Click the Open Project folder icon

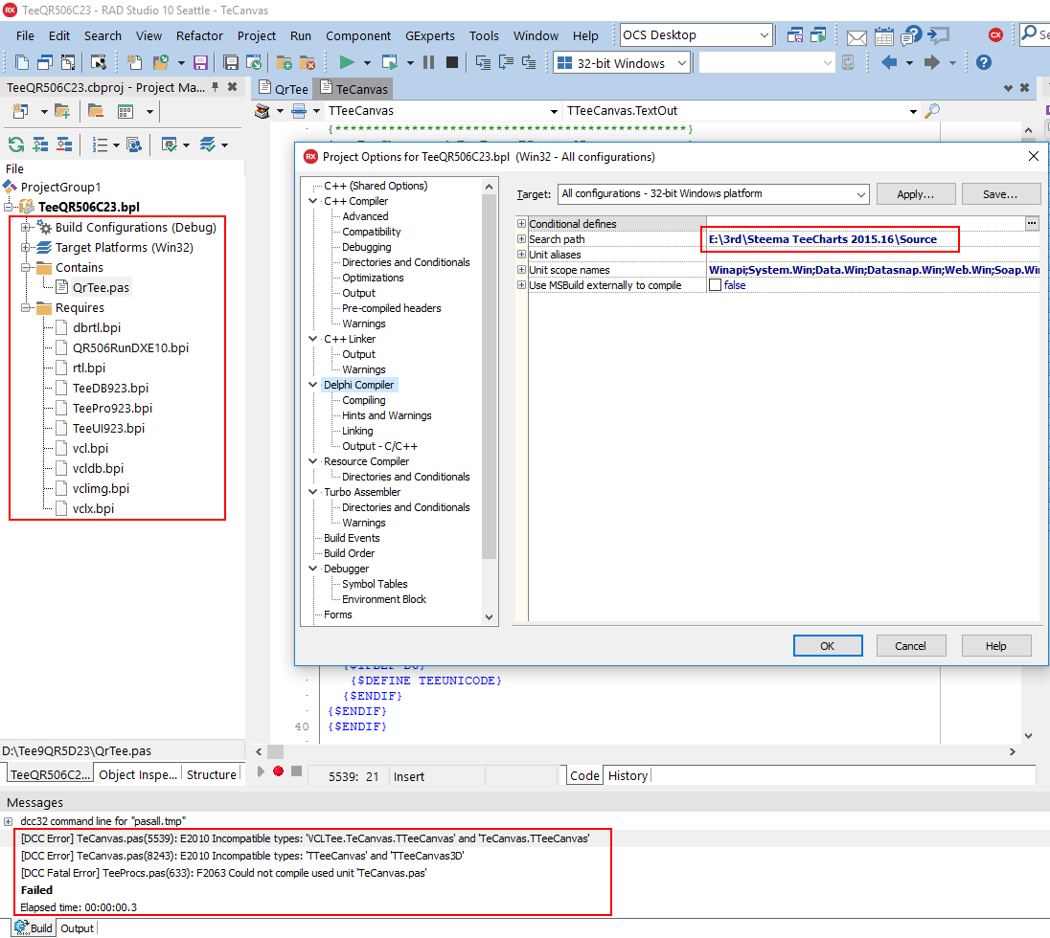161,63
